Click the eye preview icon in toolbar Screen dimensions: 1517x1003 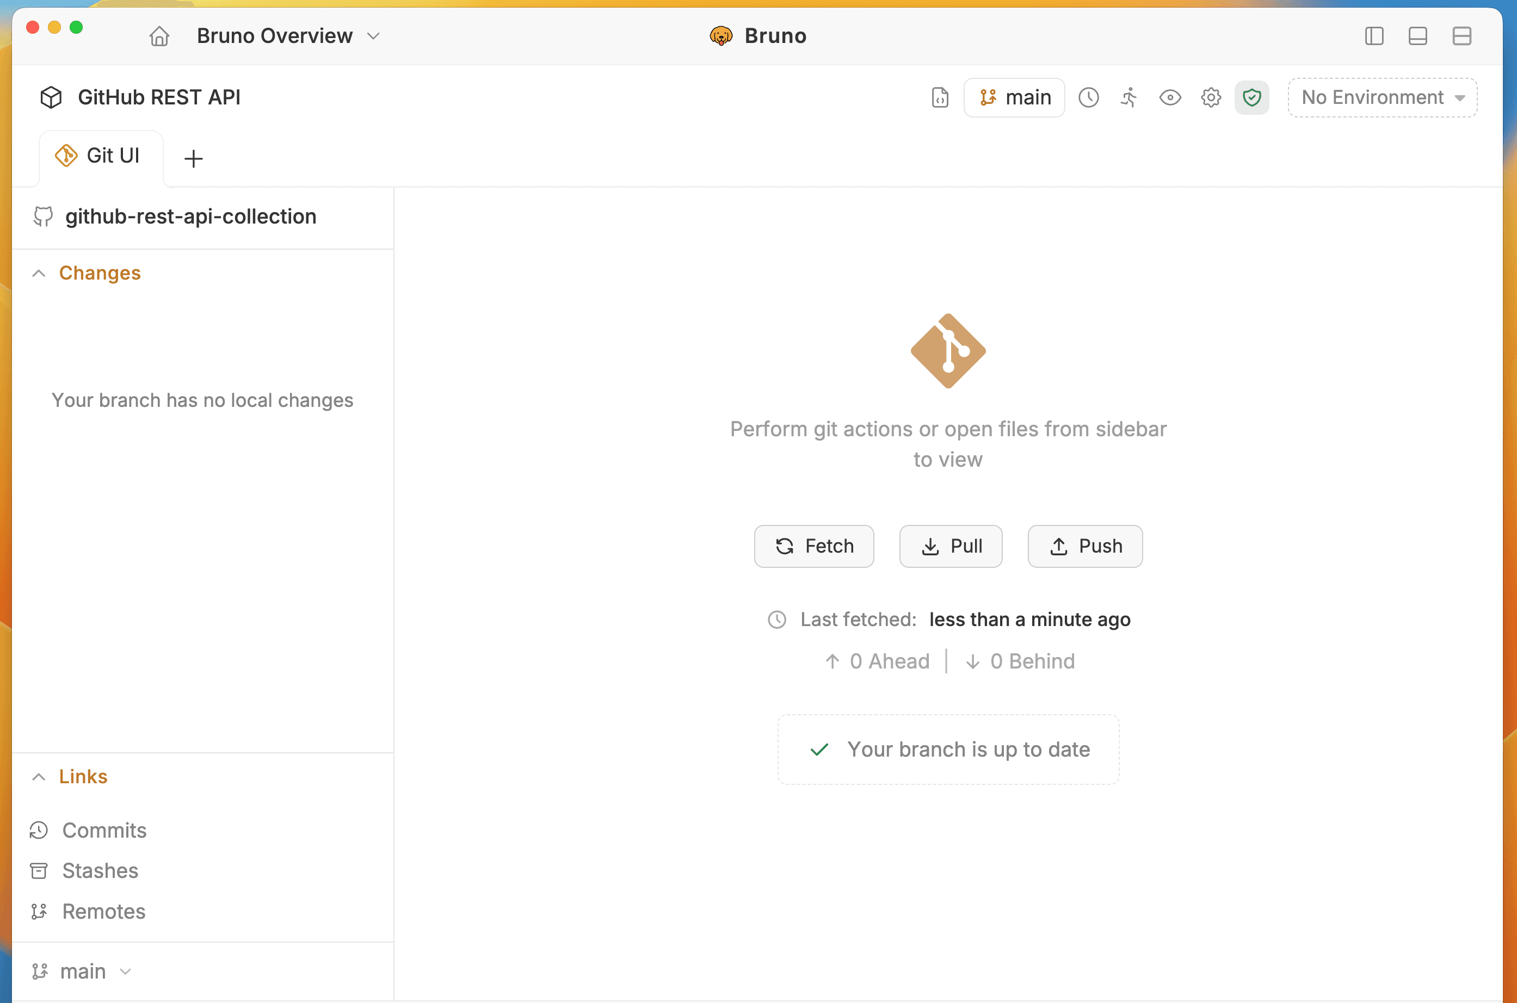[x=1169, y=98]
